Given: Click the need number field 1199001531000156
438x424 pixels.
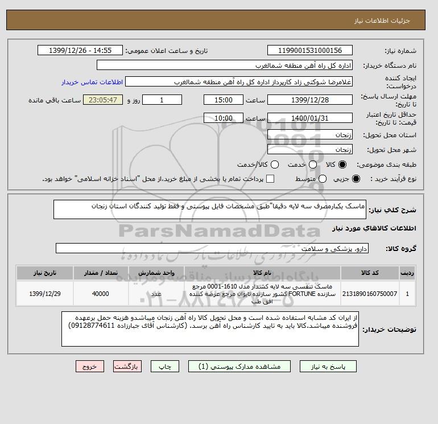Looking at the screenshot, I should point(310,51).
